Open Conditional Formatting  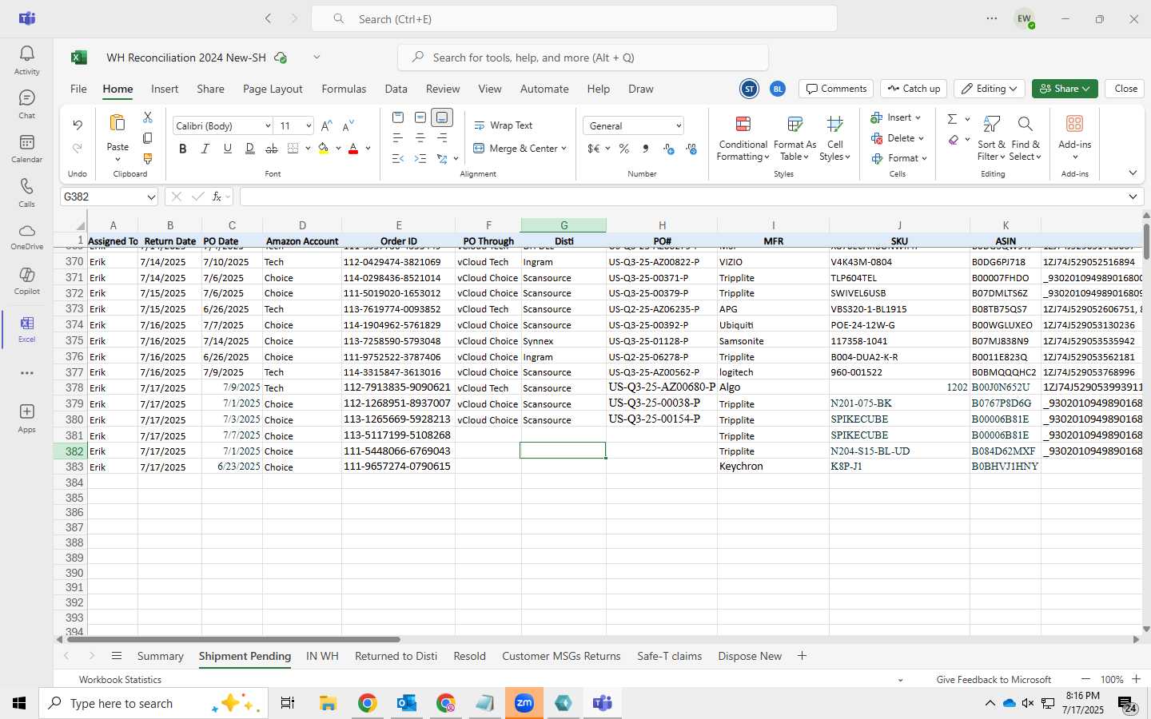coord(743,138)
